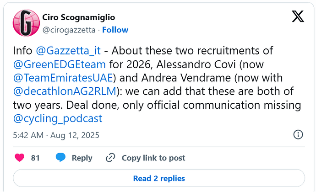Image resolution: width=316 pixels, height=192 pixels.
Task: Click the heart like icon
Action: click(20, 158)
